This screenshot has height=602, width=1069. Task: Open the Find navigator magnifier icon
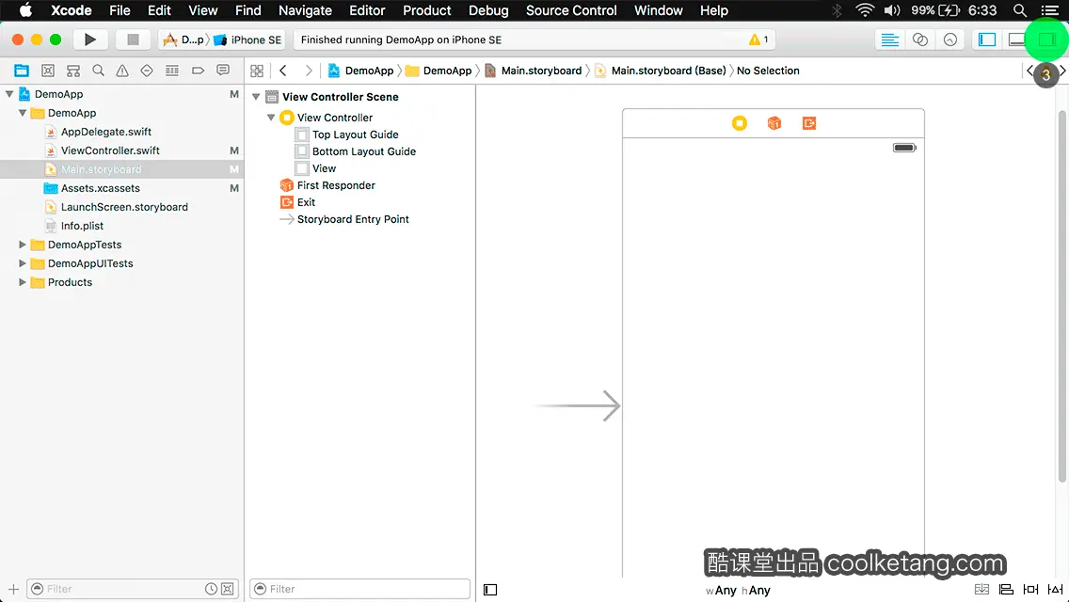point(98,71)
